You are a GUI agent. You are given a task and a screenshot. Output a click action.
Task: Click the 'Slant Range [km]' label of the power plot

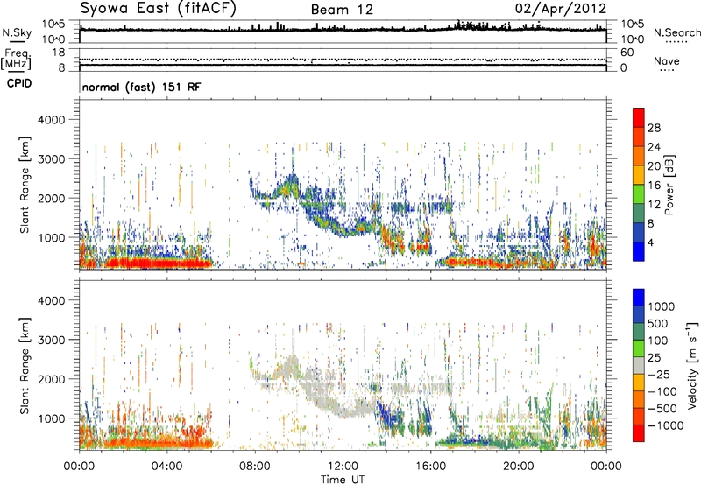coord(25,185)
